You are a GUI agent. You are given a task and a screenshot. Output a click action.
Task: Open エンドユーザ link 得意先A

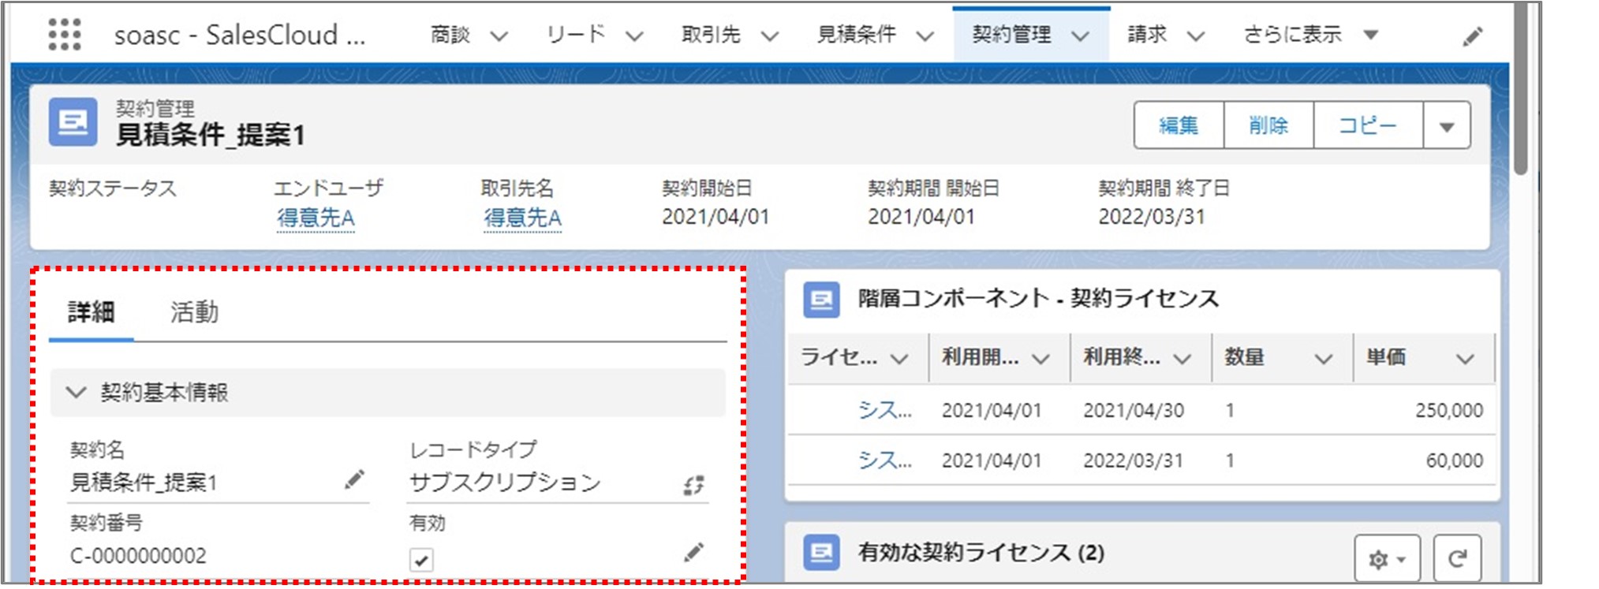pos(316,218)
